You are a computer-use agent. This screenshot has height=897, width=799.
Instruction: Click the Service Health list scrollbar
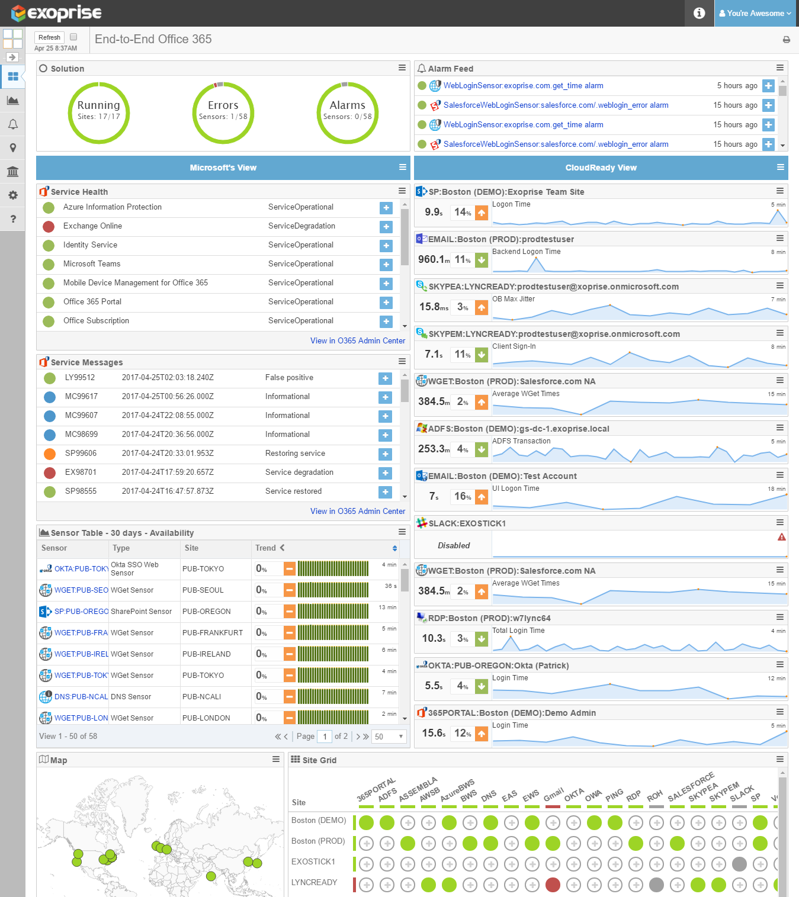405,237
